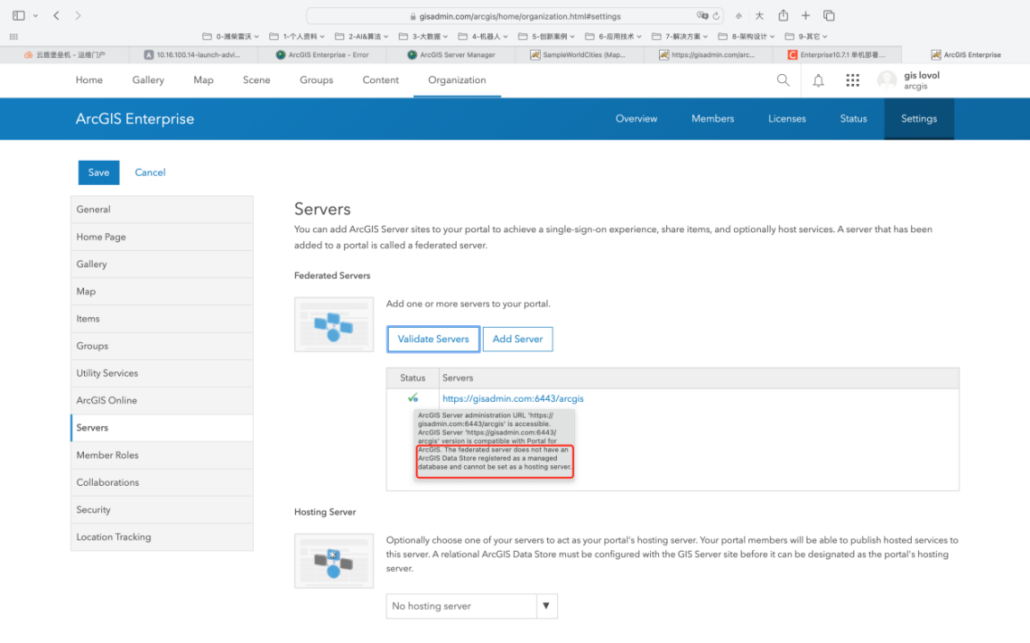
Task: Open the Scene navigation item
Action: click(x=257, y=80)
